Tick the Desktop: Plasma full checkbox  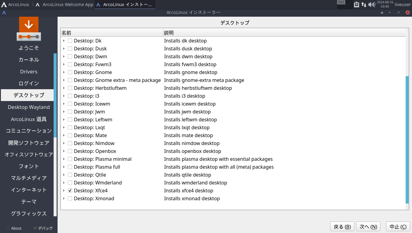70,167
